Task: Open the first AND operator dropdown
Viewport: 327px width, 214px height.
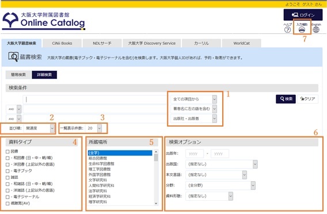Action: click(x=14, y=109)
